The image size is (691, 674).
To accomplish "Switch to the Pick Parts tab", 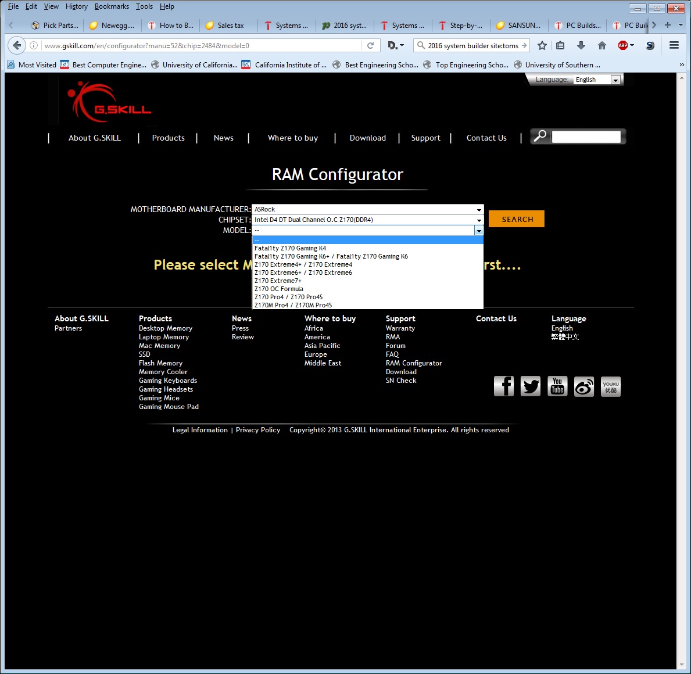I will click(55, 25).
